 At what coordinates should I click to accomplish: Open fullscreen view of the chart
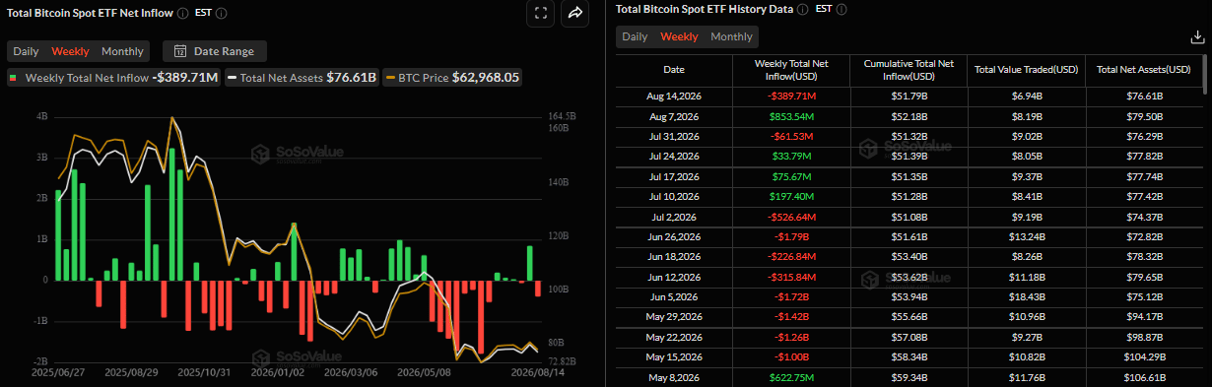pyautogui.click(x=539, y=14)
